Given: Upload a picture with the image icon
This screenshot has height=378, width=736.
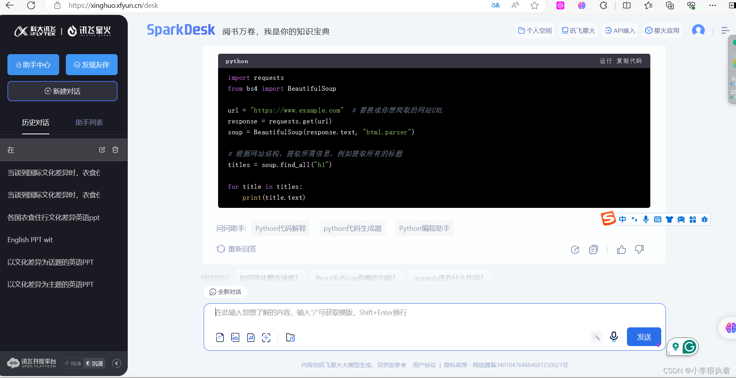Looking at the screenshot, I should (235, 338).
